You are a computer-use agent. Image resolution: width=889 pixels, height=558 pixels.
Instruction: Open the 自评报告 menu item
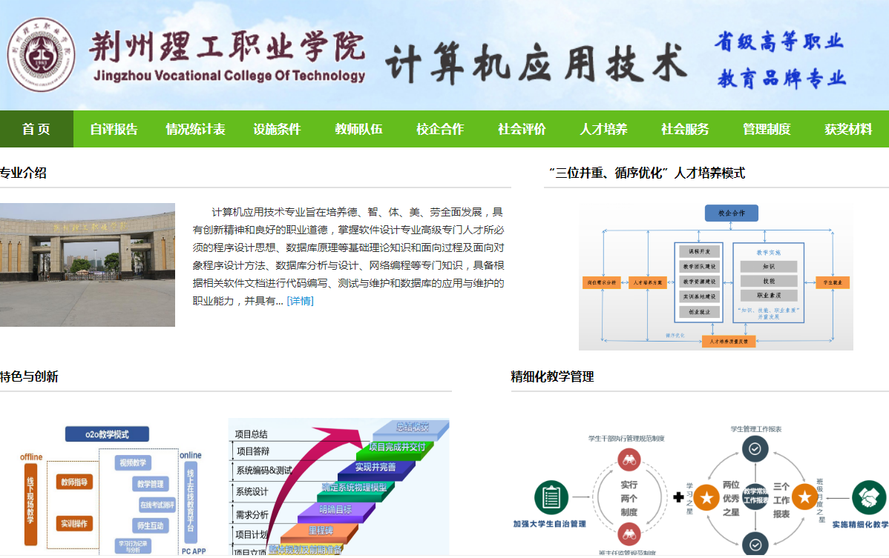(114, 129)
